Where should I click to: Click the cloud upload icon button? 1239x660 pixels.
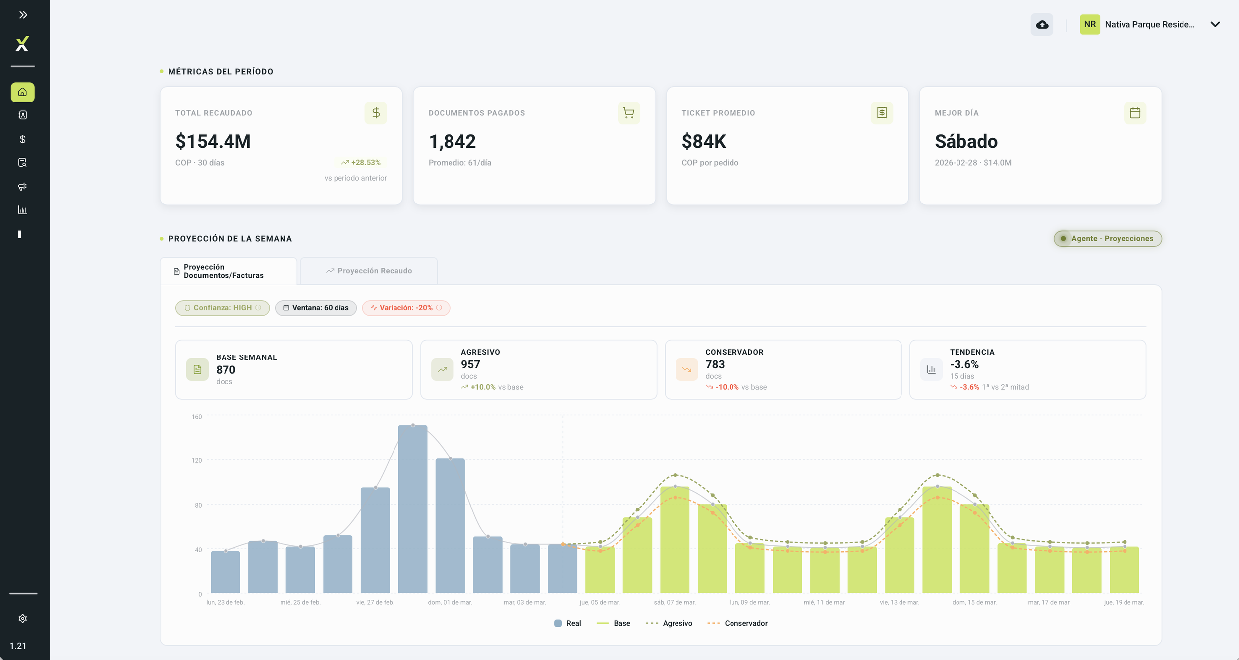point(1042,24)
